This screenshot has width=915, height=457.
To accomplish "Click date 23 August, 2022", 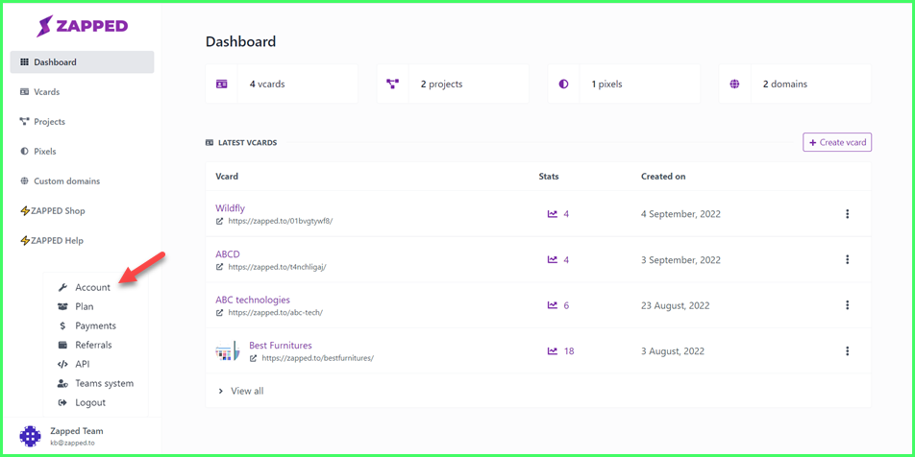I will (x=675, y=305).
